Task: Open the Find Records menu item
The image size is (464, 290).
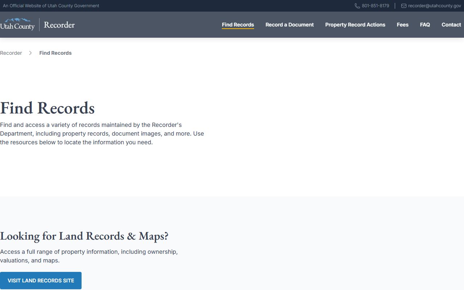Action: pos(238,25)
